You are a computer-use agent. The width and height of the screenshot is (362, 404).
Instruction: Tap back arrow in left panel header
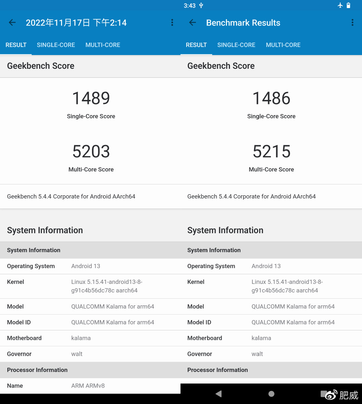point(12,23)
